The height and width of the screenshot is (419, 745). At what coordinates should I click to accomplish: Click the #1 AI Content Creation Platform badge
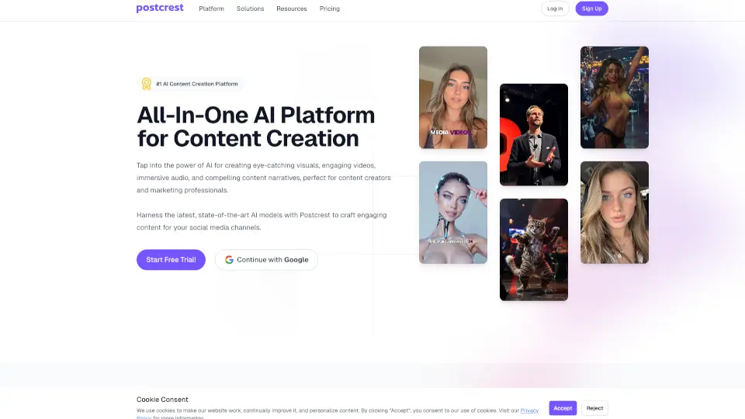(x=191, y=84)
